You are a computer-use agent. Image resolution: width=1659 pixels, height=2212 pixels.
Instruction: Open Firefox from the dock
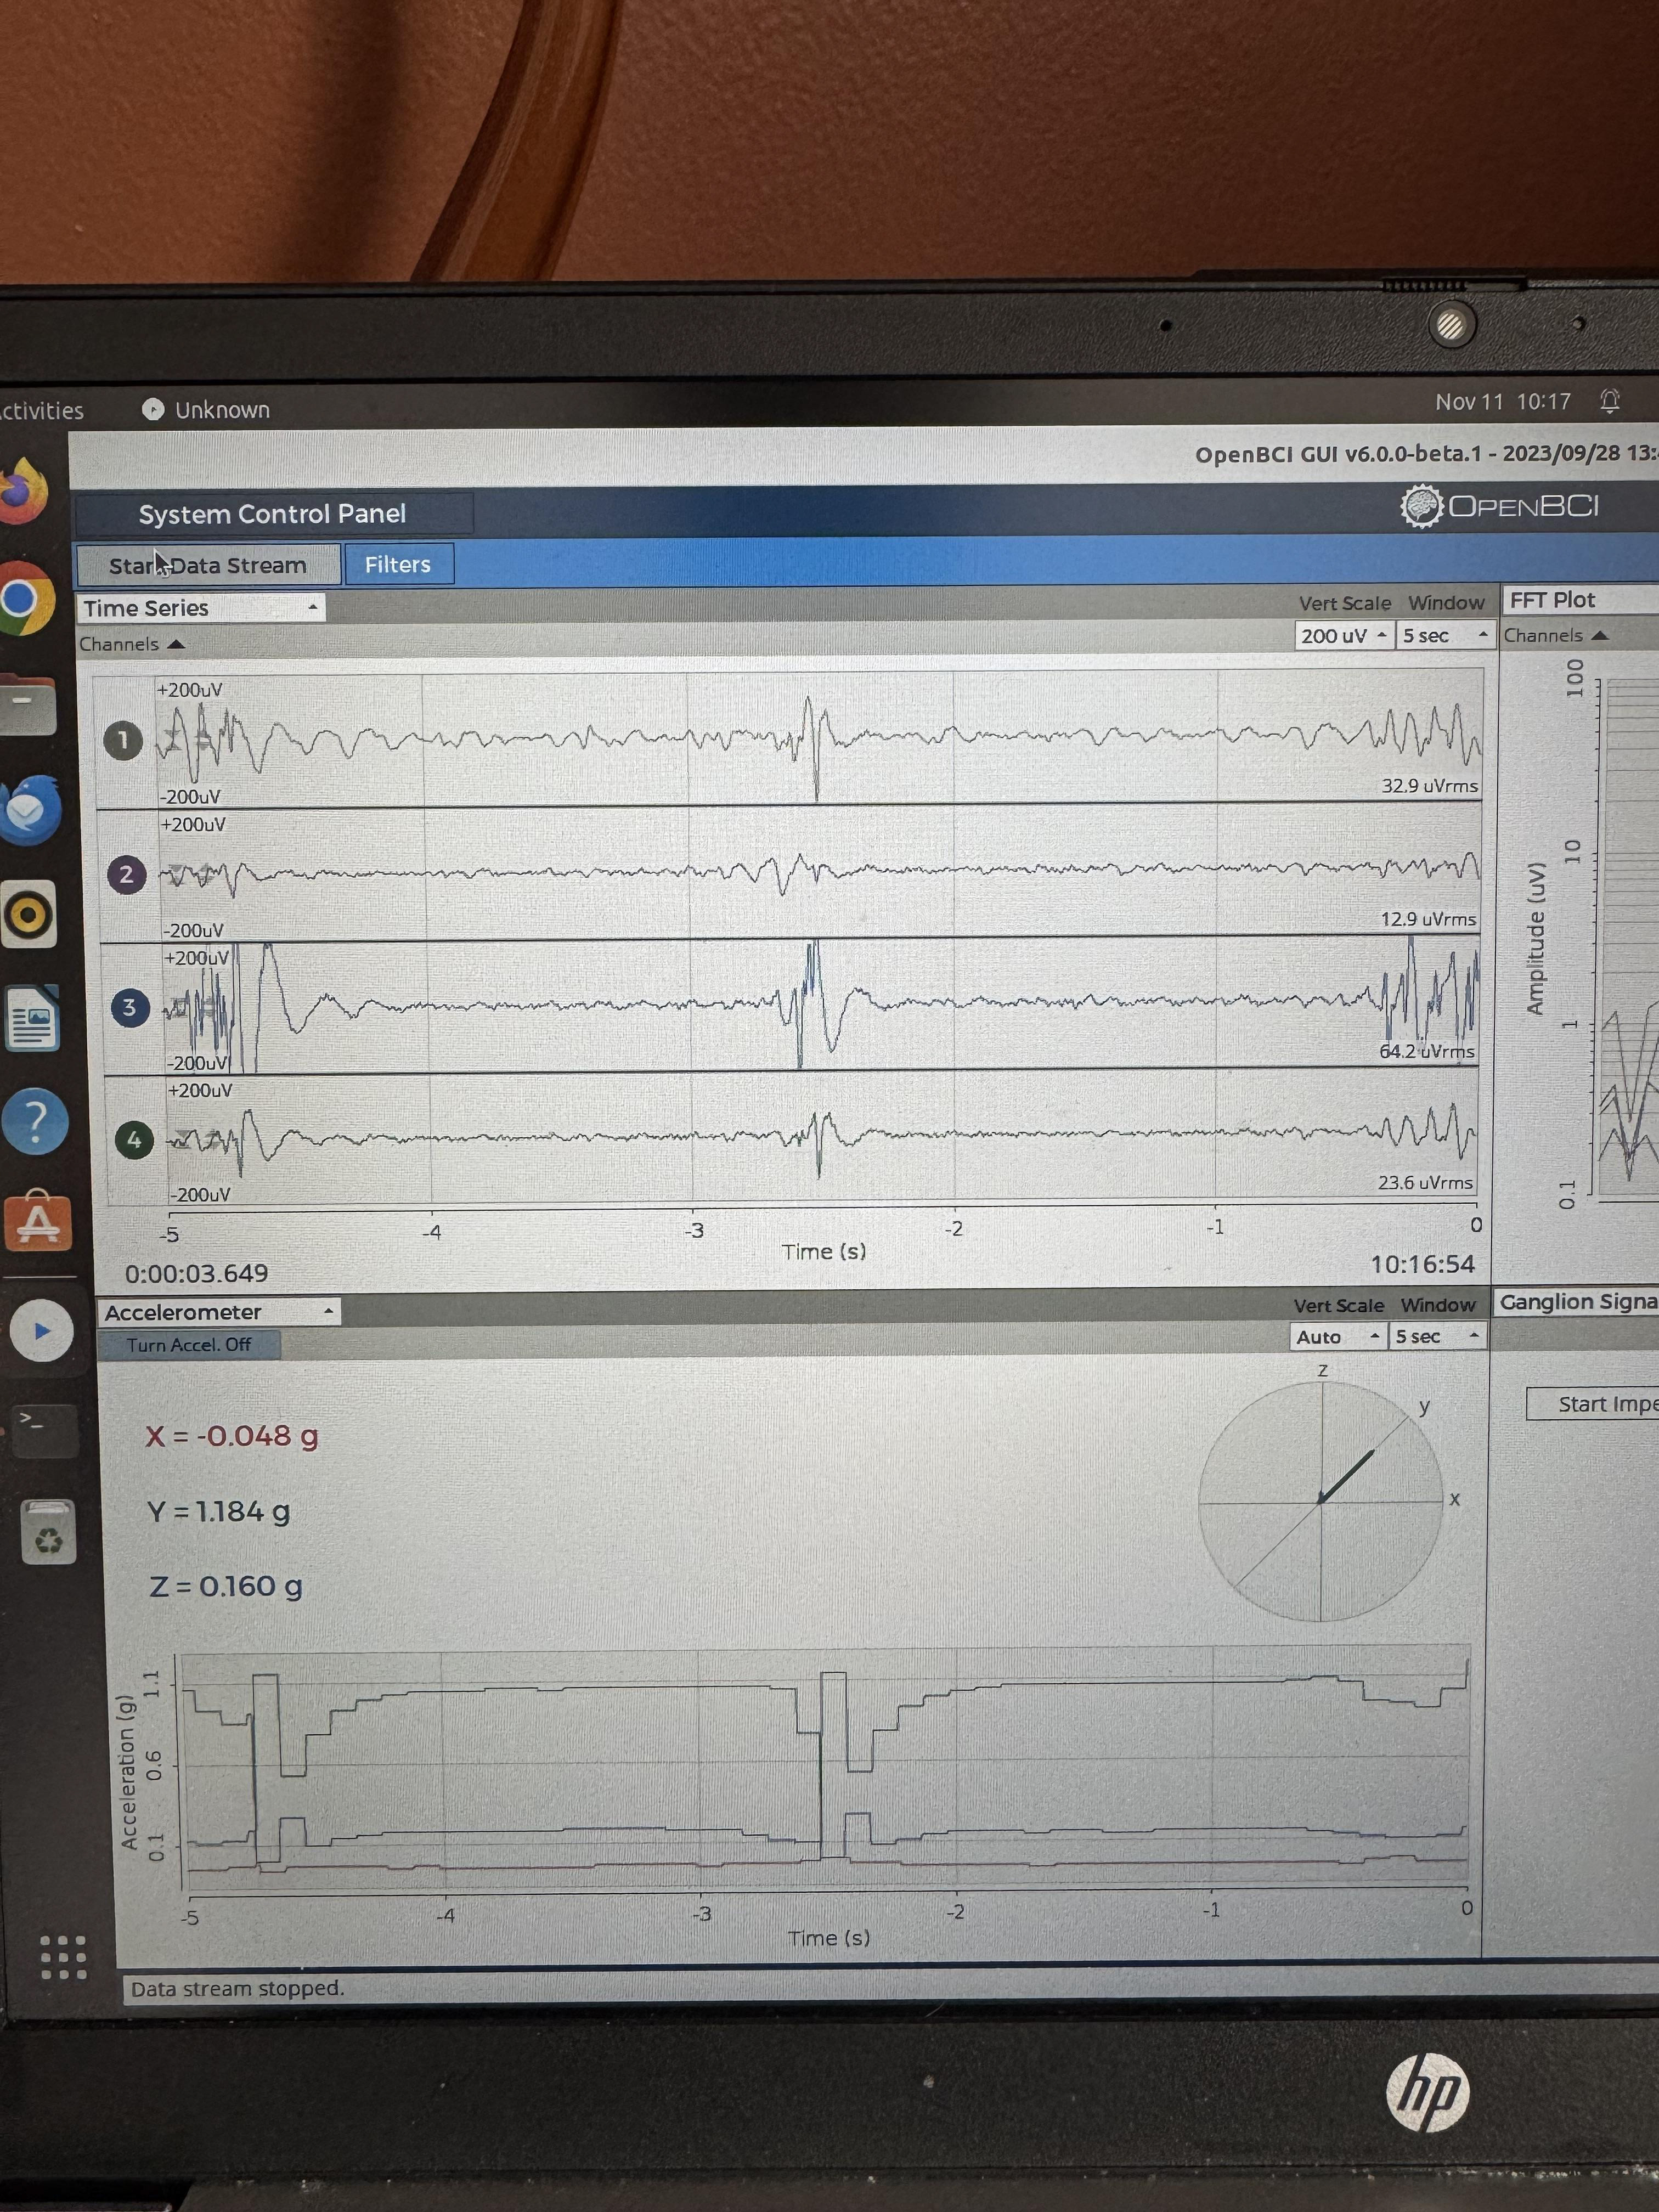point(25,491)
